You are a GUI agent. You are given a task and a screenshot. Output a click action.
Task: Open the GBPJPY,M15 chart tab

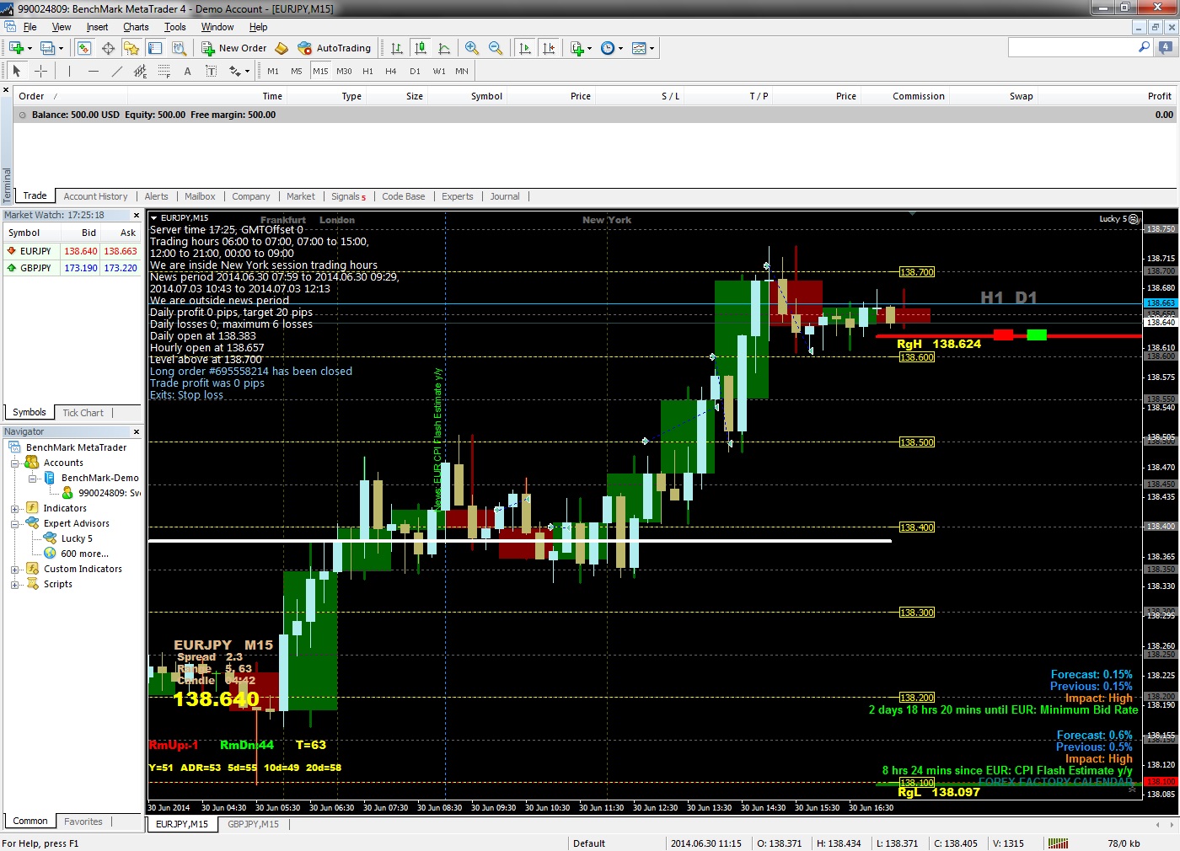point(253,824)
